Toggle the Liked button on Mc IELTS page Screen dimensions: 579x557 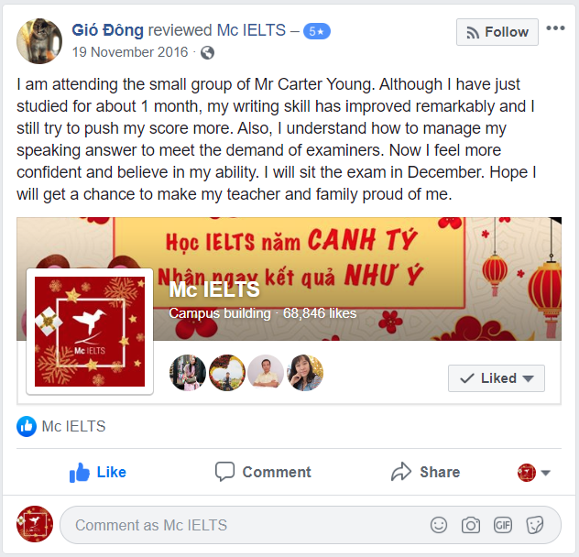[x=496, y=378]
